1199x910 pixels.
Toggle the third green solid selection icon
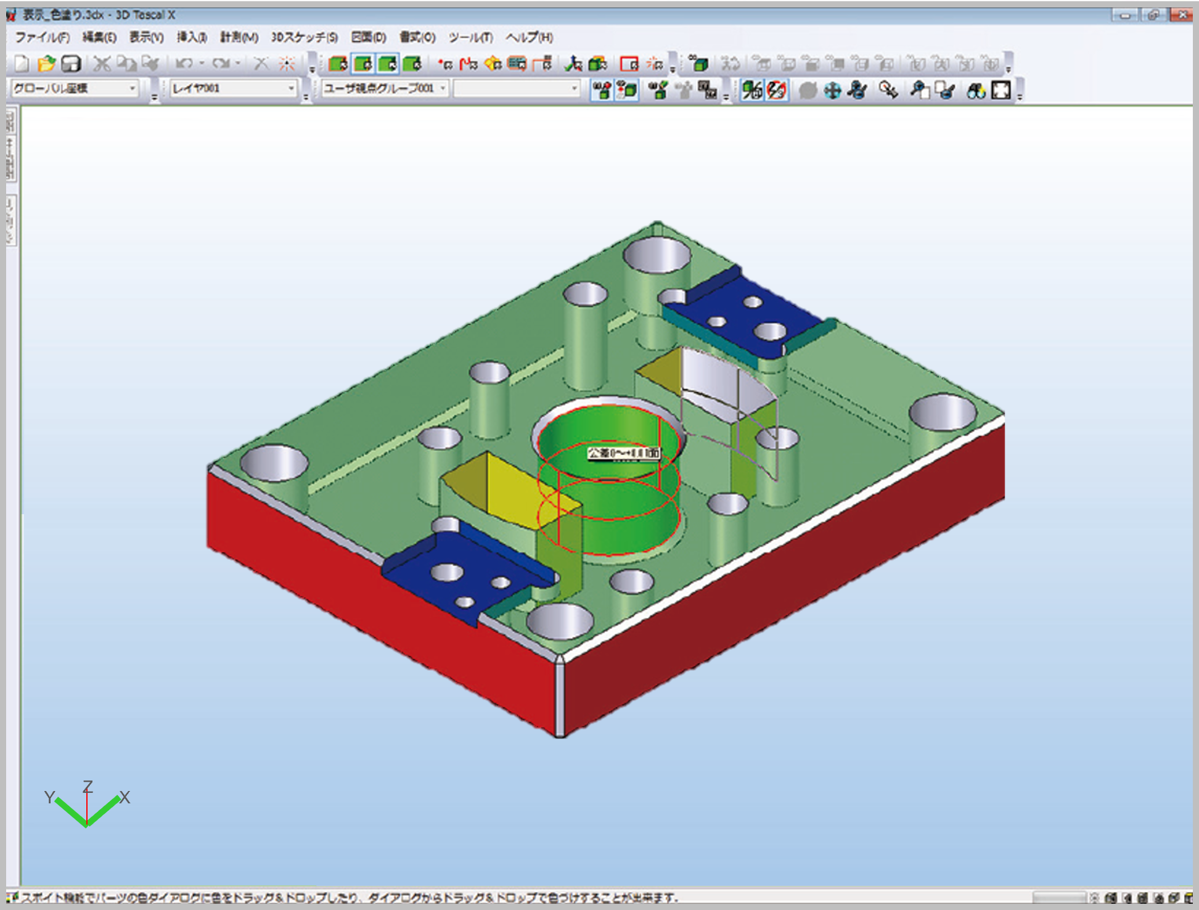(x=388, y=64)
